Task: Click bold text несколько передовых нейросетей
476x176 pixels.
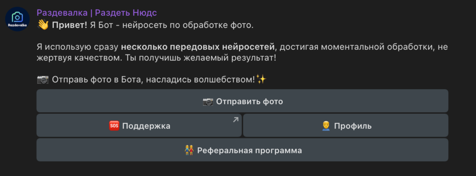Action: pyautogui.click(x=198, y=47)
